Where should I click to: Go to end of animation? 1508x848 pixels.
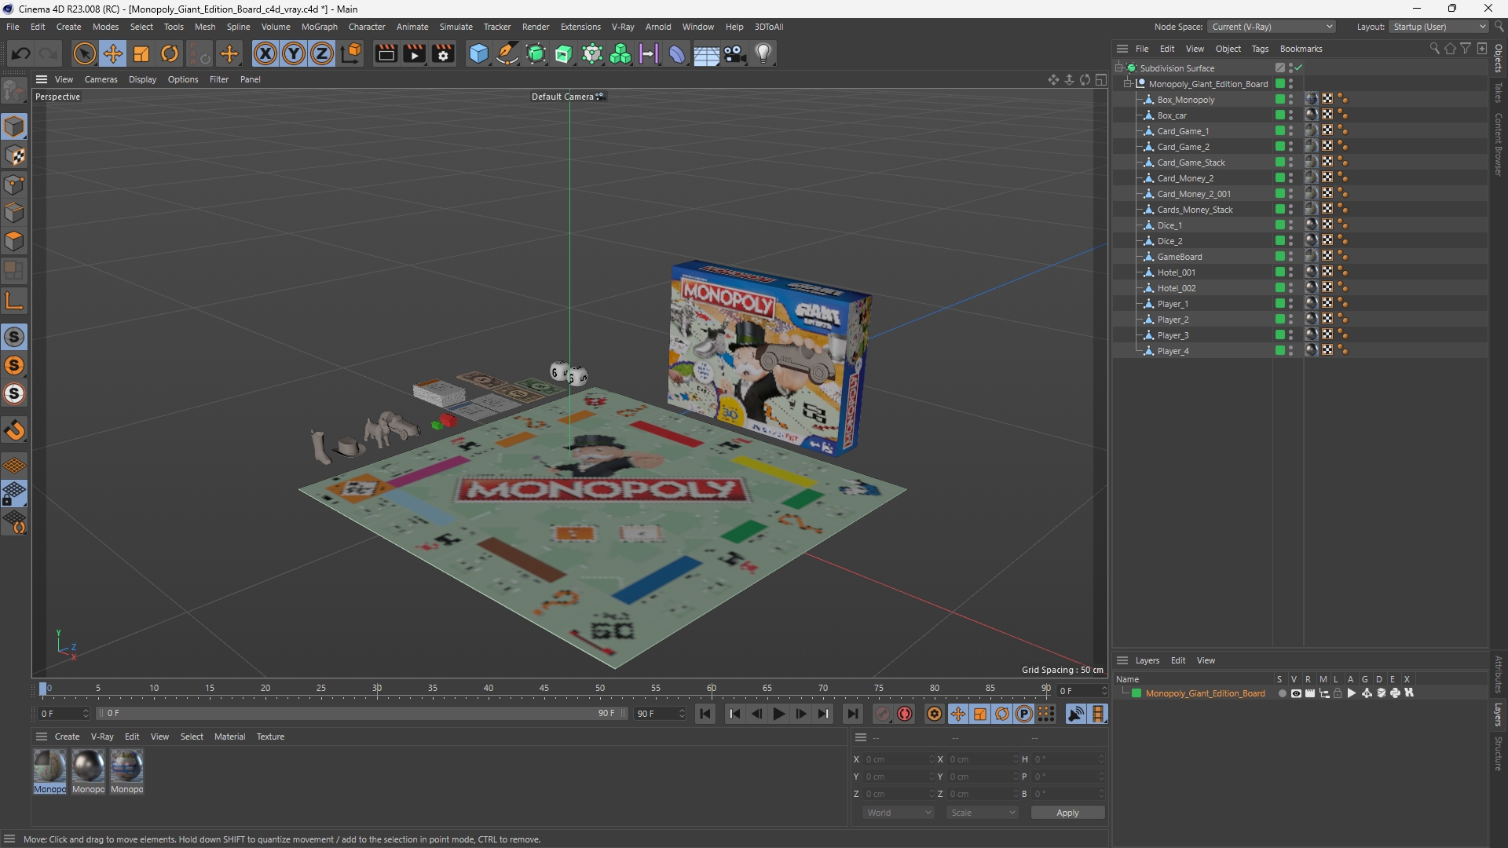[x=852, y=714]
